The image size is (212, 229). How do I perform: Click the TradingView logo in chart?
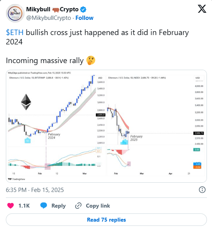pos(16,179)
